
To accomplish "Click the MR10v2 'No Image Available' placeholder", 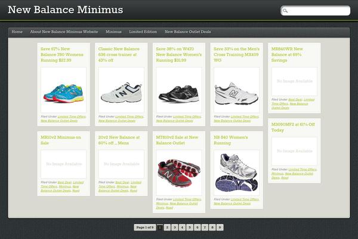I will (x=63, y=164).
